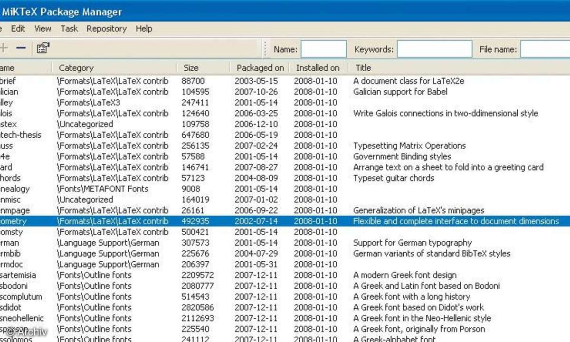Select the row ending in 'tech-thesis'
This screenshot has height=342, width=570.
pyautogui.click(x=285, y=135)
